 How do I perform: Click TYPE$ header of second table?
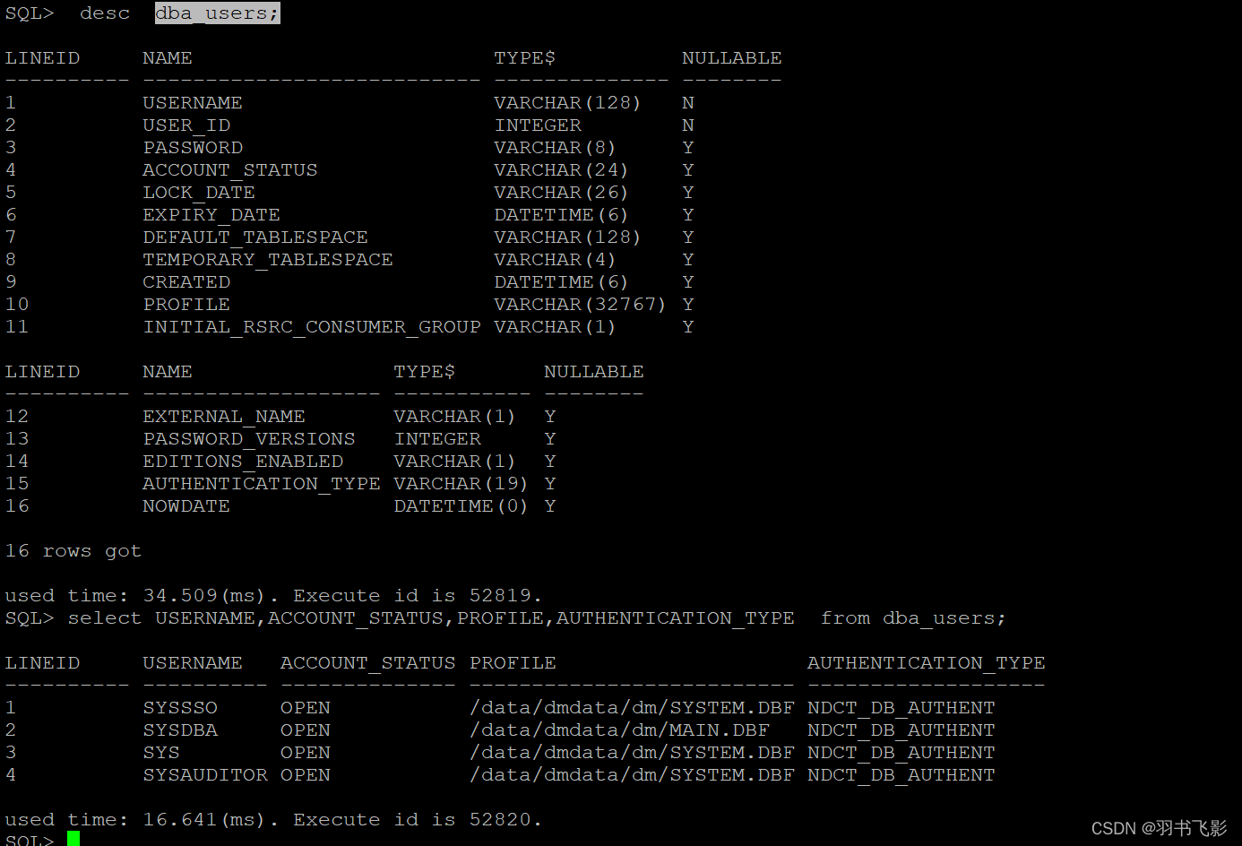click(424, 372)
